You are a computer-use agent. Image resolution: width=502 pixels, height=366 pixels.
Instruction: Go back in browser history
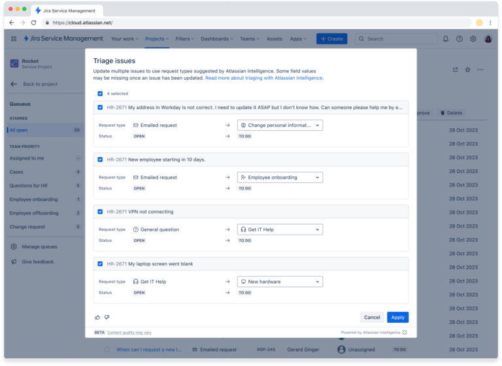(x=12, y=23)
